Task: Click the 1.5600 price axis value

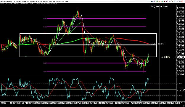Action: click(181, 45)
